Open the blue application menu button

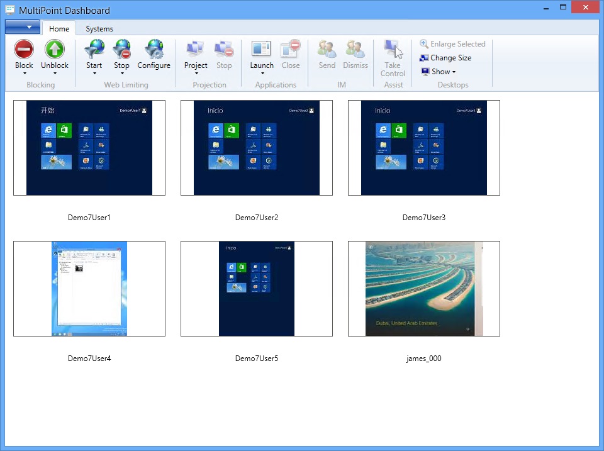click(23, 27)
